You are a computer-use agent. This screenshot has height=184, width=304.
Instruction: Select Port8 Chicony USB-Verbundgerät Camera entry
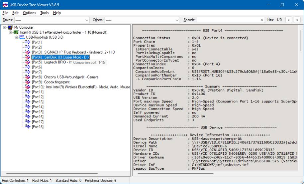65,77
